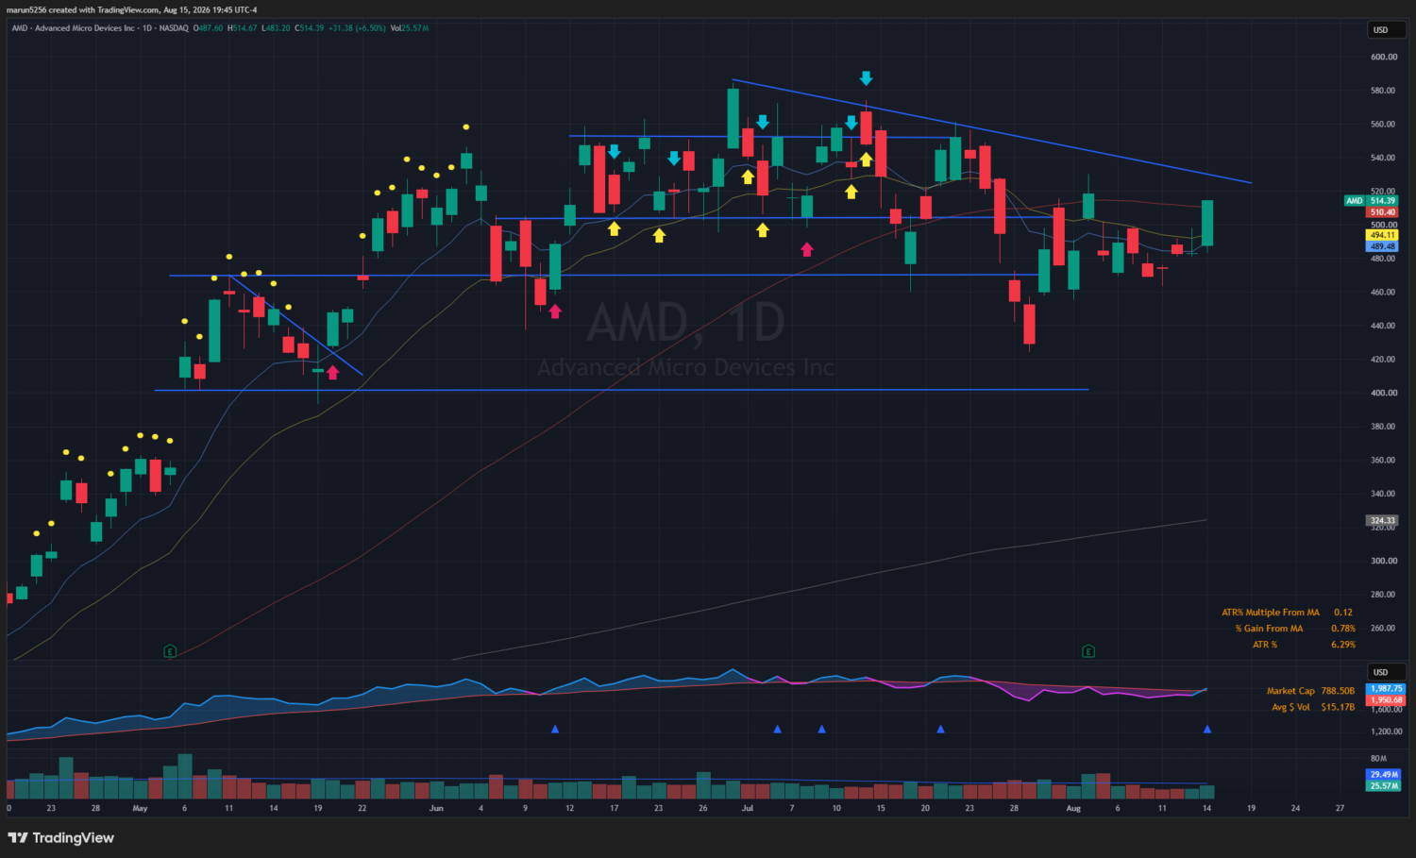Click the change value +31.38 (+6.50%)

coord(357,28)
